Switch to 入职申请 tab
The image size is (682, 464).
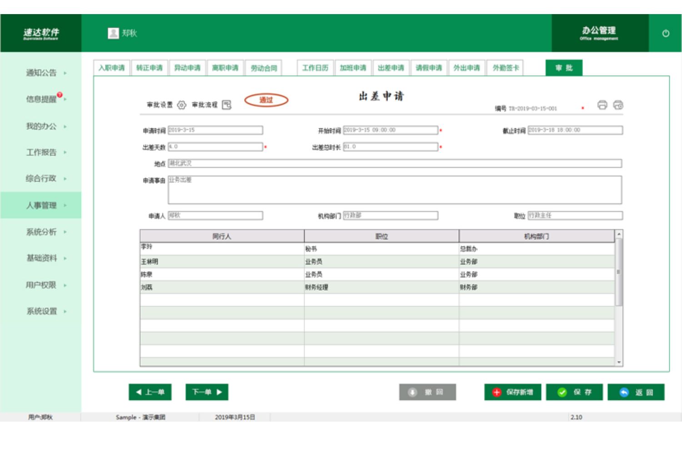pos(111,68)
